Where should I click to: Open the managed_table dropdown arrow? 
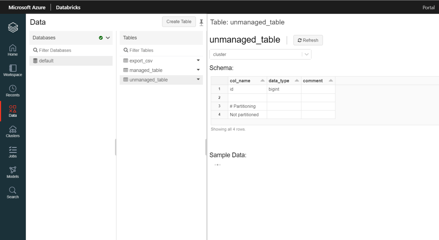198,70
